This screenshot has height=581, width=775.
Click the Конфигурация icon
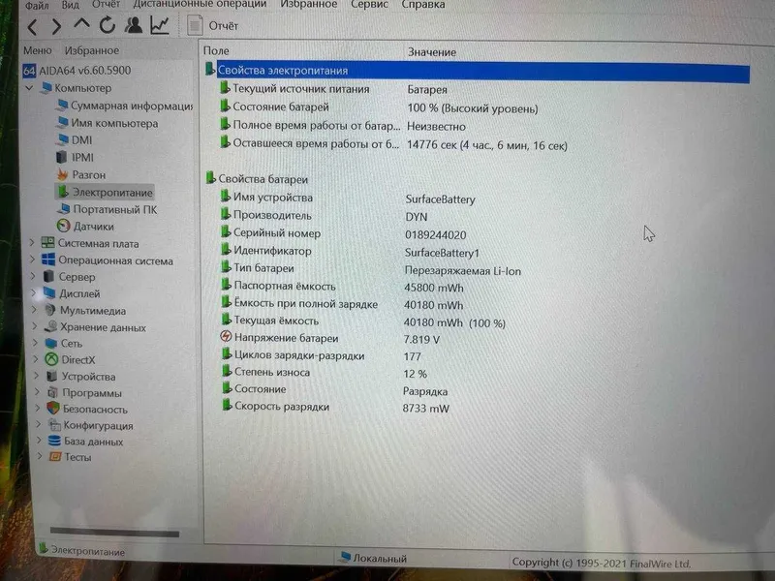tap(54, 425)
